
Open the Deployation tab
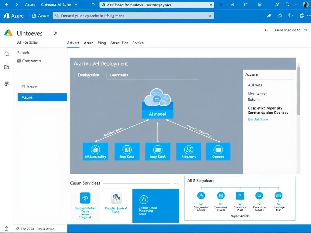(88, 75)
